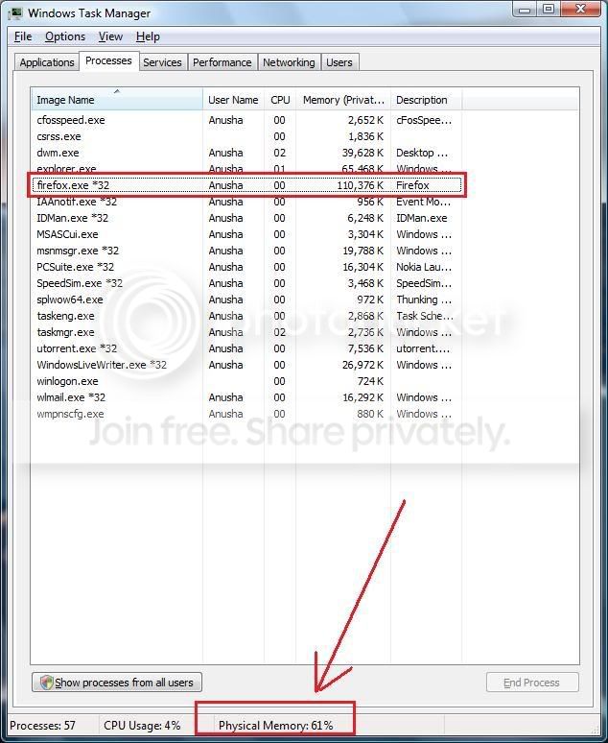Select the utorrent.exe *32 process
The height and width of the screenshot is (743, 608).
click(246, 348)
